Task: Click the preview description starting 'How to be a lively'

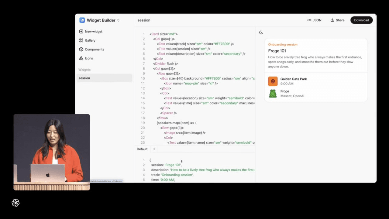Action: 315,62
